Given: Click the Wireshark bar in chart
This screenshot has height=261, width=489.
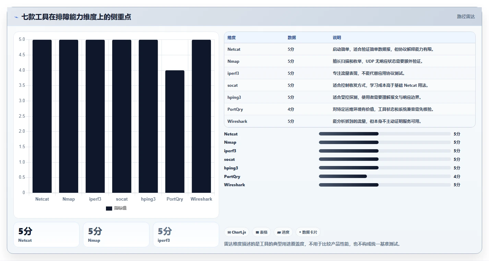Looking at the screenshot, I should (x=201, y=116).
